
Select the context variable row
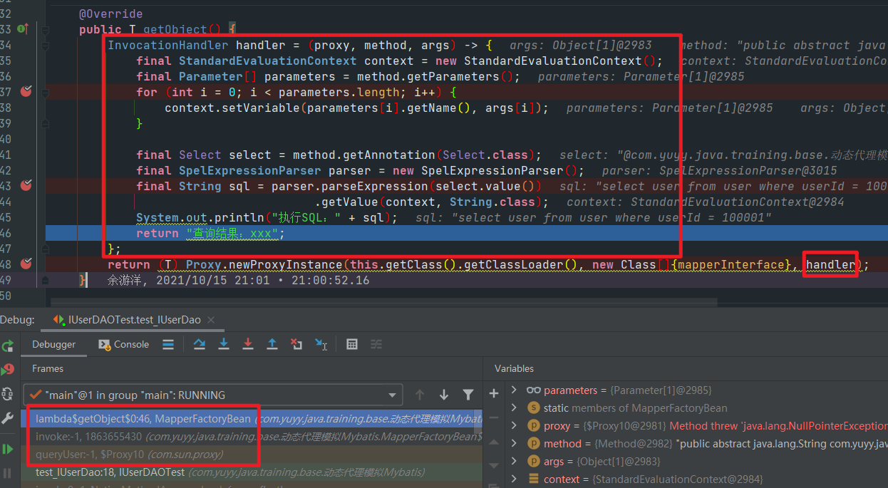point(687,479)
